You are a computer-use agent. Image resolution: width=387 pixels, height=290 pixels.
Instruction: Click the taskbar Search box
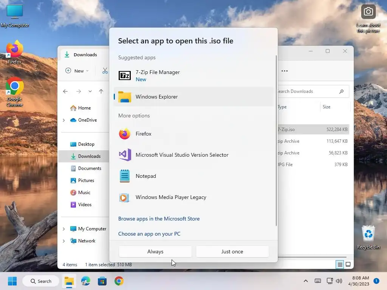click(x=41, y=281)
